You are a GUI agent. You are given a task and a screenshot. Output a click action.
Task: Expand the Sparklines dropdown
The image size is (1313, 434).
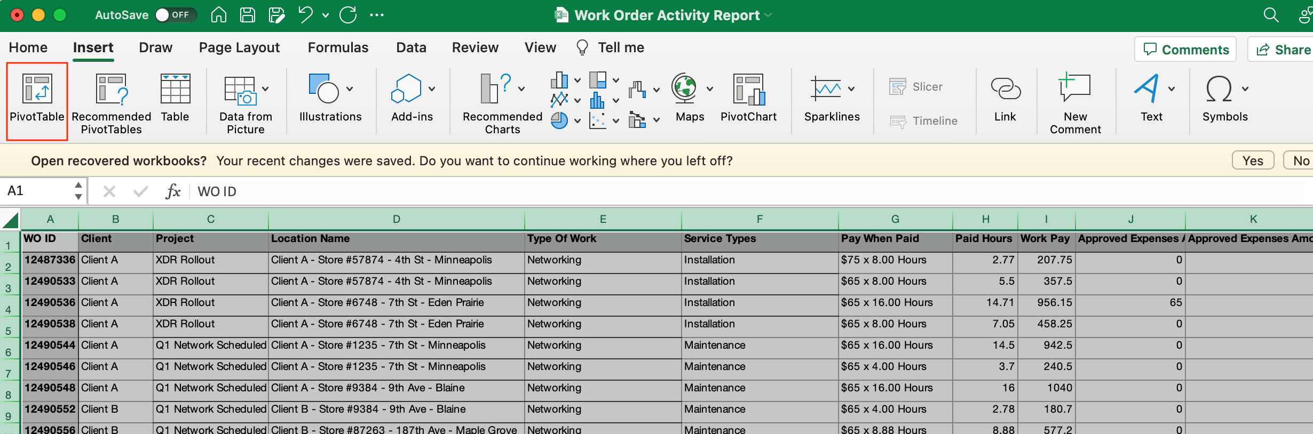coord(851,89)
